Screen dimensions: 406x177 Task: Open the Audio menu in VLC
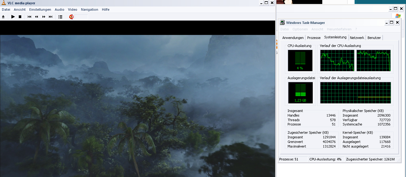click(59, 10)
